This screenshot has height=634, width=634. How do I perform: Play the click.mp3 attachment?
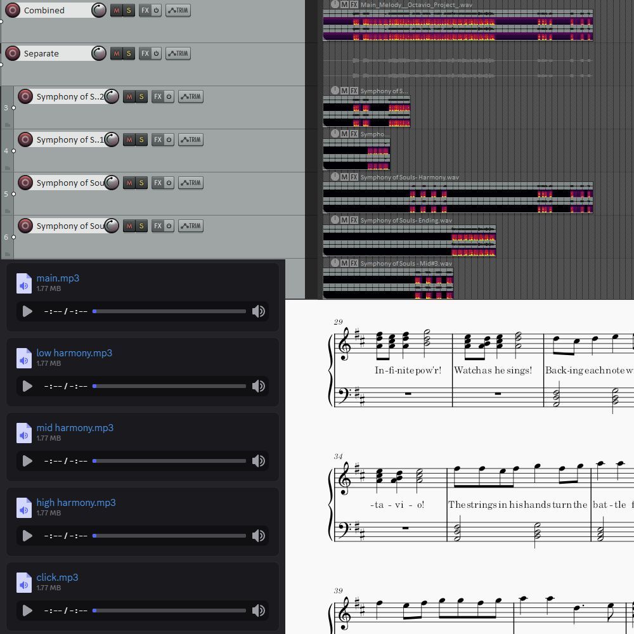click(27, 611)
